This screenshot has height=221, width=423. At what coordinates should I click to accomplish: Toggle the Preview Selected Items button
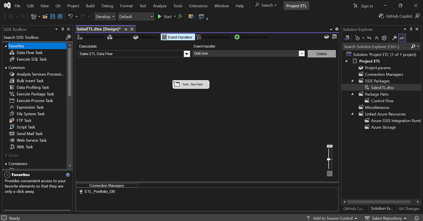(402, 38)
